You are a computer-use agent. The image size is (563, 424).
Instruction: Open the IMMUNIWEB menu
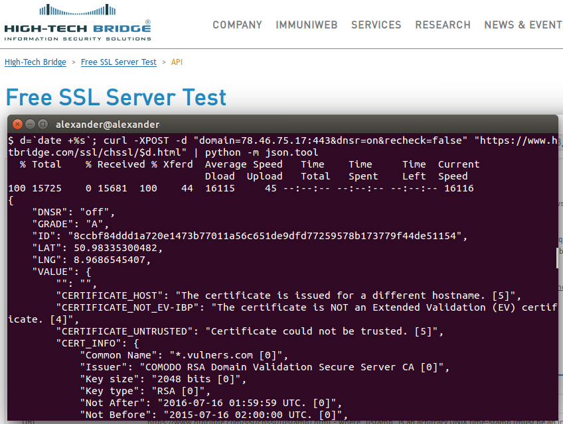[x=307, y=25]
